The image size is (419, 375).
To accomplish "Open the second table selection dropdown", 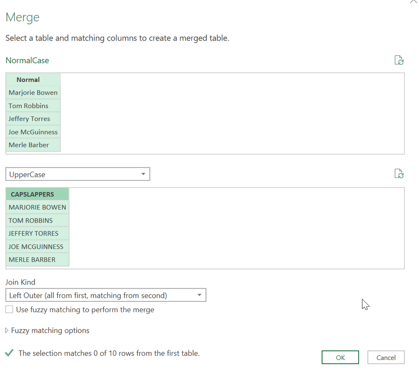I will (144, 174).
